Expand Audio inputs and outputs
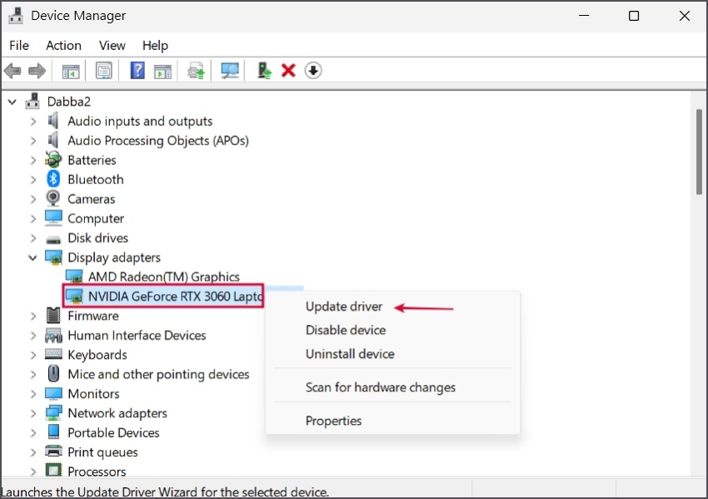The image size is (708, 499). [33, 122]
